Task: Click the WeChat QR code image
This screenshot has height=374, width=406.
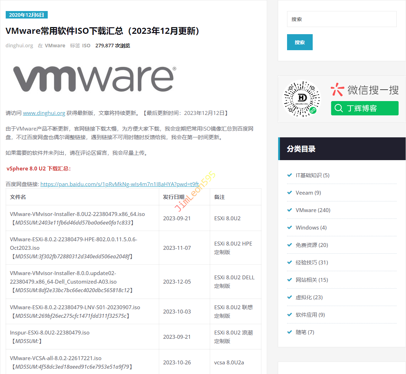Action: 301,99
